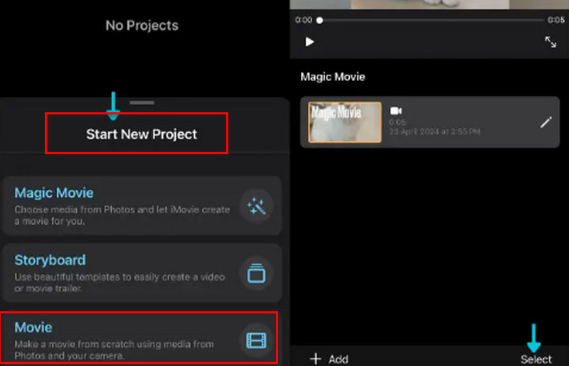Tap the sheet grabber handle
The width and height of the screenshot is (569, 366).
click(142, 102)
